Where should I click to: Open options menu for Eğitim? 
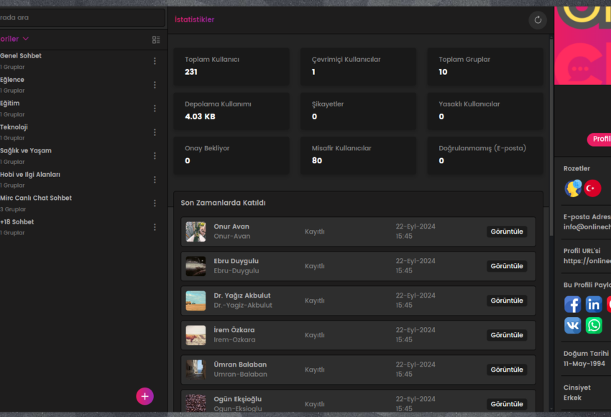(x=155, y=109)
